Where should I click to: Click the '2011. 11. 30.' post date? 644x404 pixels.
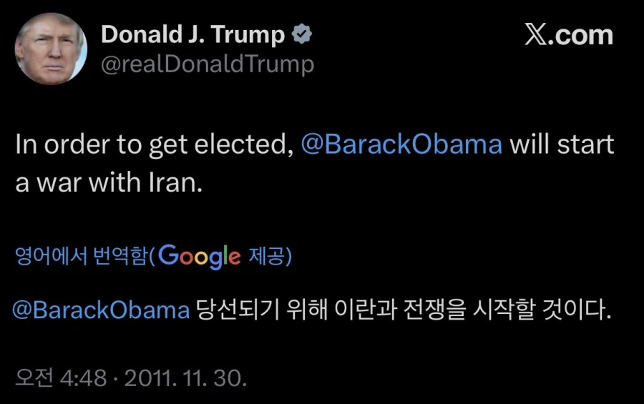point(185,378)
